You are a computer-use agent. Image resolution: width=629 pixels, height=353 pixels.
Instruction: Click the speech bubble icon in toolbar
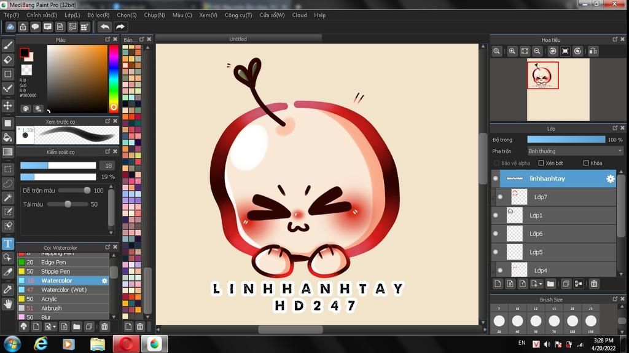point(35,27)
